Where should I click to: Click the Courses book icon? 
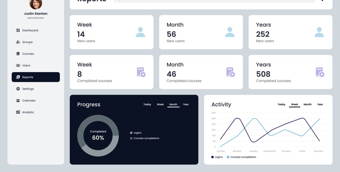[18, 54]
